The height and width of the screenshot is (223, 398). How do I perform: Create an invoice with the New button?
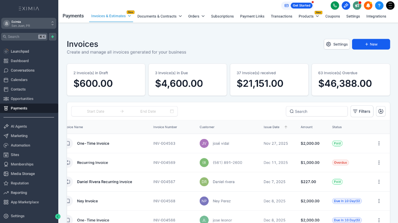tap(370, 44)
